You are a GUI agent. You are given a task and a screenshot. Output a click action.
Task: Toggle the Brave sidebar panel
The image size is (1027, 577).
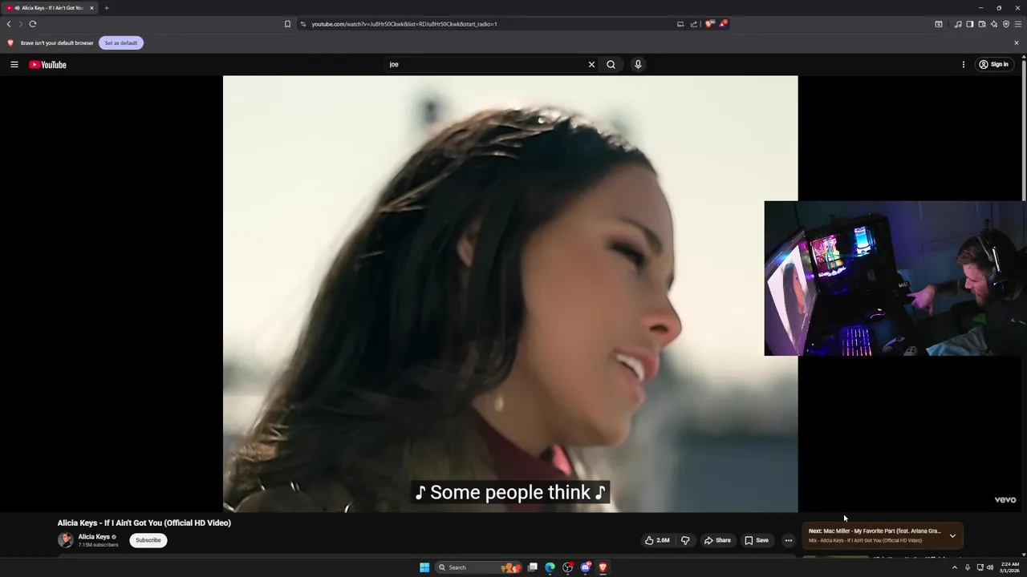pos(970,24)
